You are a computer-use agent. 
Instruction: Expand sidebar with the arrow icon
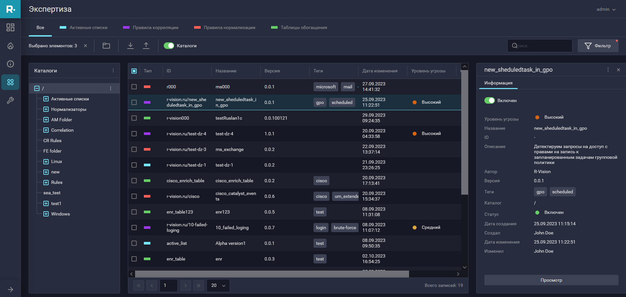pos(10,290)
